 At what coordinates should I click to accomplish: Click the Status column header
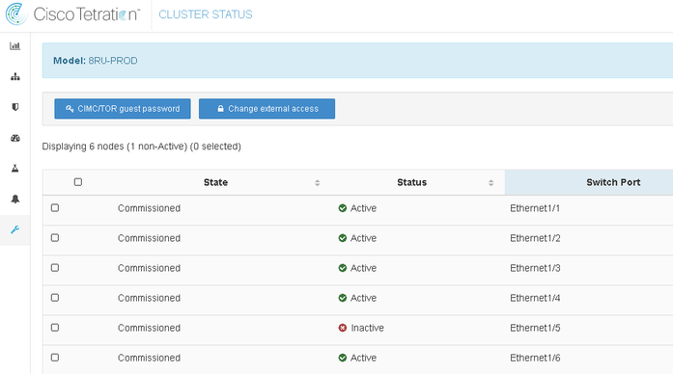tap(411, 182)
